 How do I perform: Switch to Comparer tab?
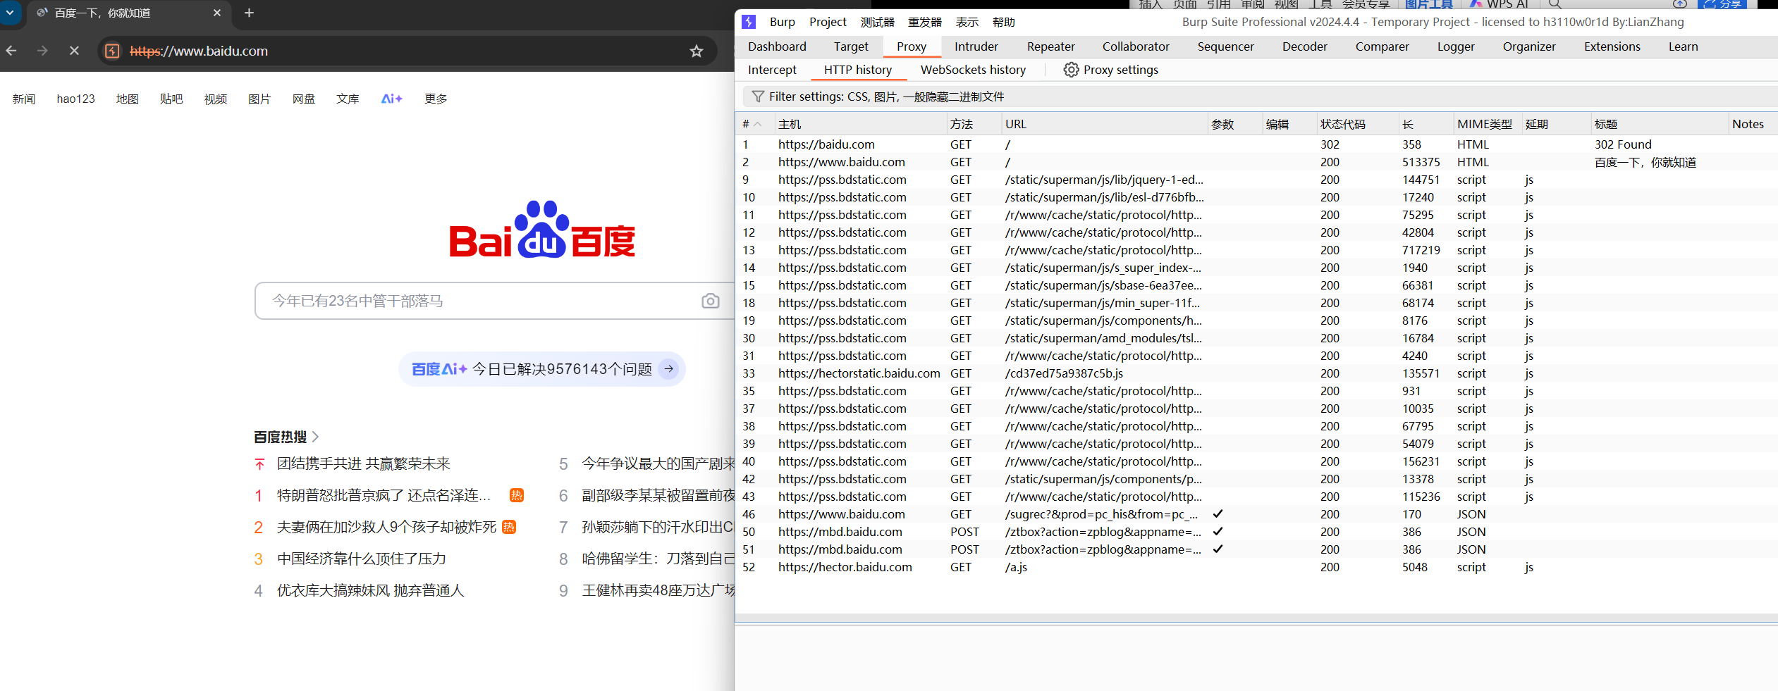[x=1382, y=46]
